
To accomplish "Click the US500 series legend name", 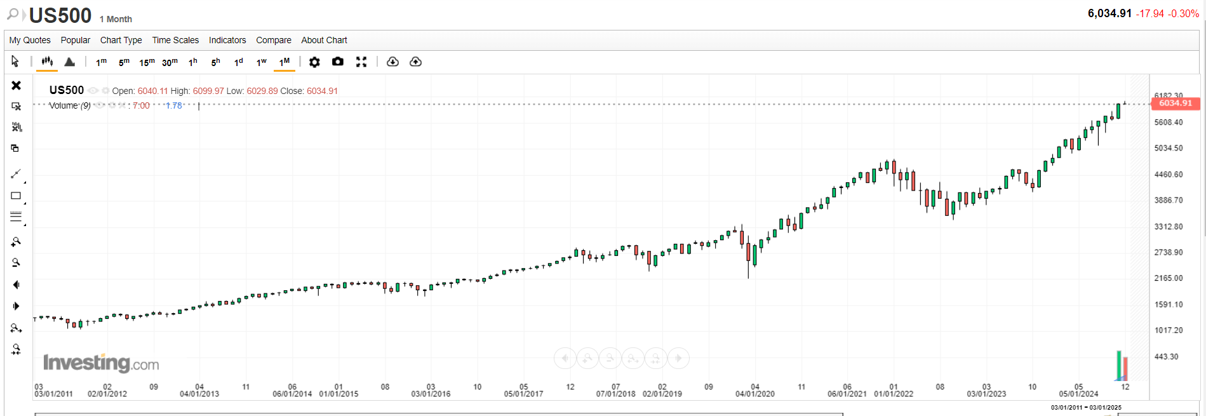I will click(x=67, y=90).
